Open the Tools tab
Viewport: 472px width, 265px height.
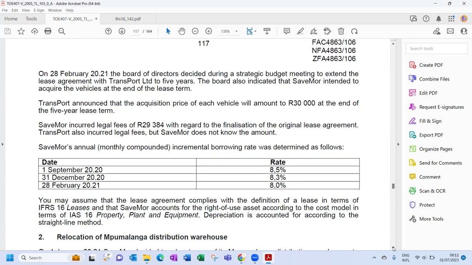31,19
